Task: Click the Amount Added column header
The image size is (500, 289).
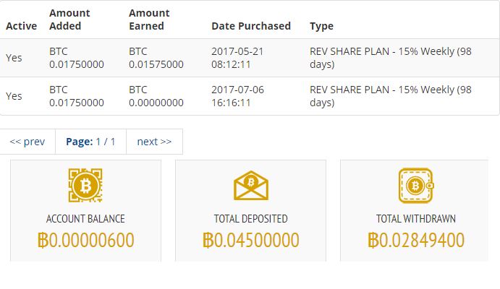Action: click(x=69, y=20)
